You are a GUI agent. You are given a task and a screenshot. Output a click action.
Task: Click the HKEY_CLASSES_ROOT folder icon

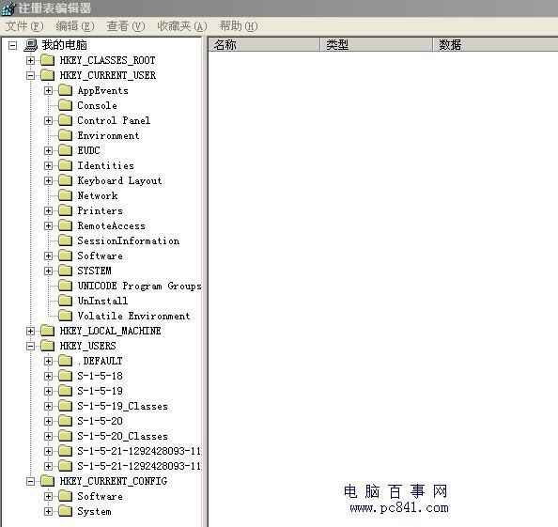(47, 60)
